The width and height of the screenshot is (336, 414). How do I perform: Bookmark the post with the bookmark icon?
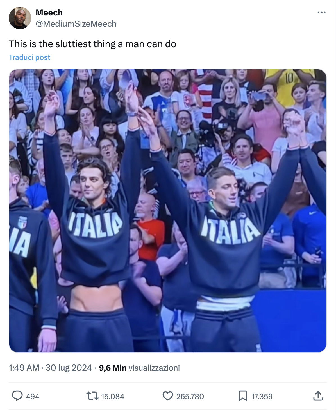[243, 396]
